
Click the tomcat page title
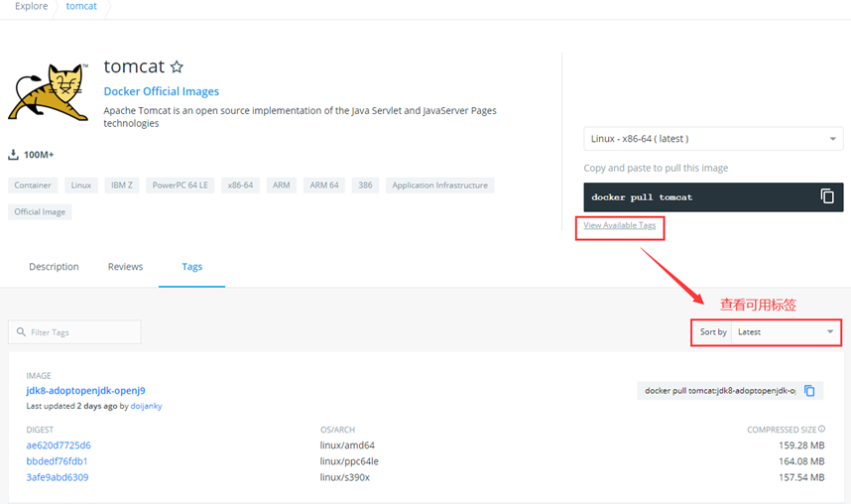coord(134,66)
